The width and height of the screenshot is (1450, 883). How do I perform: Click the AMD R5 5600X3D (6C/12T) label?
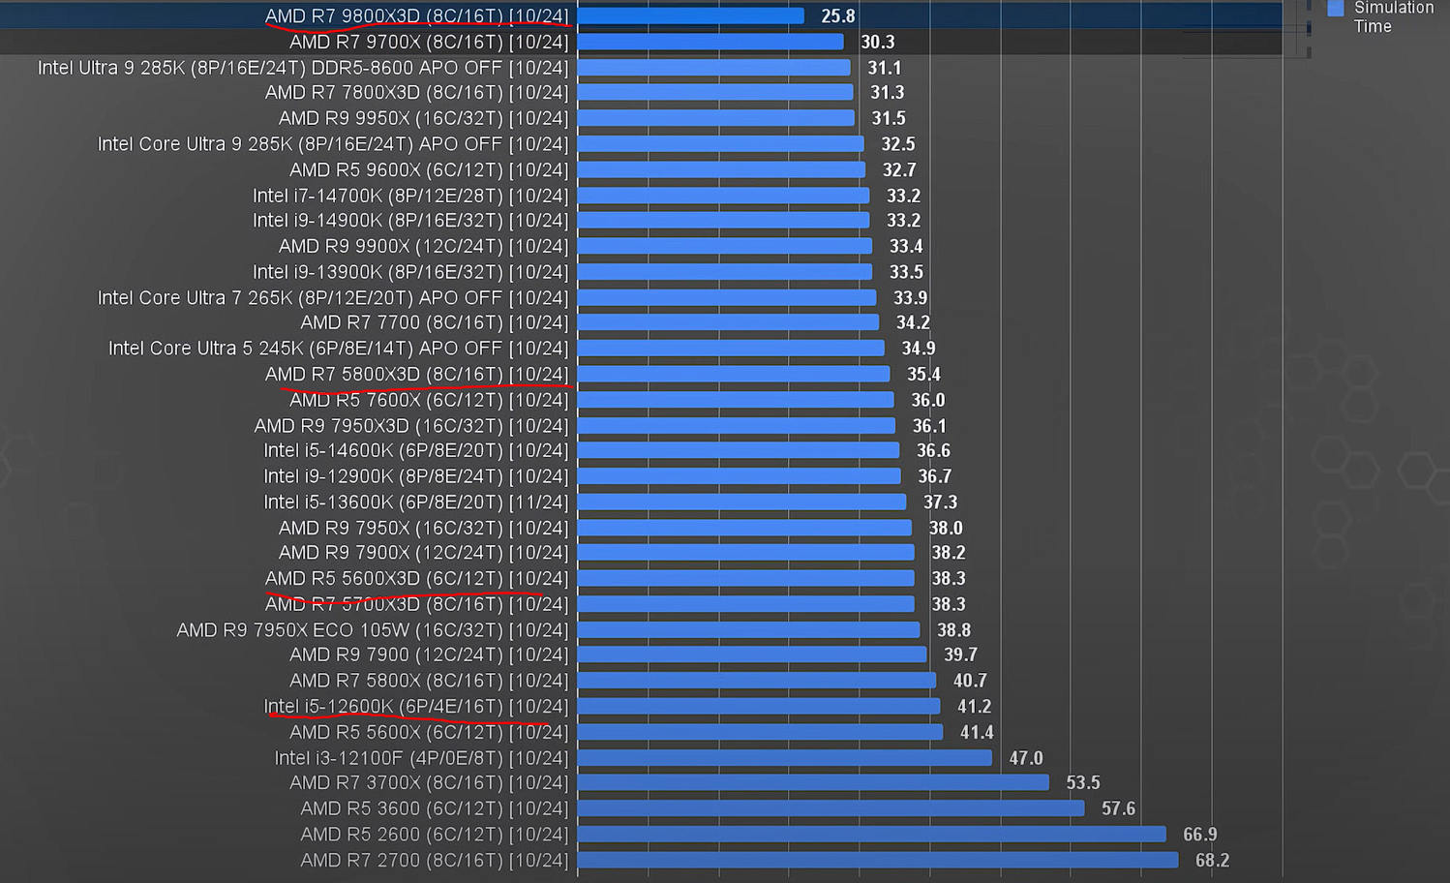pos(417,578)
